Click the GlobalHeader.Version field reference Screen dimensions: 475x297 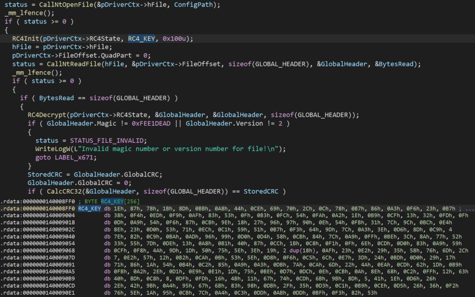point(224,124)
